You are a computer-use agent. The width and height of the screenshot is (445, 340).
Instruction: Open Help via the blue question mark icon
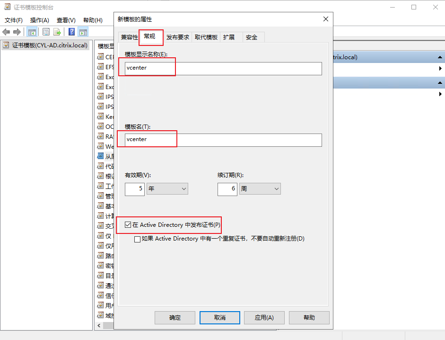coord(72,32)
